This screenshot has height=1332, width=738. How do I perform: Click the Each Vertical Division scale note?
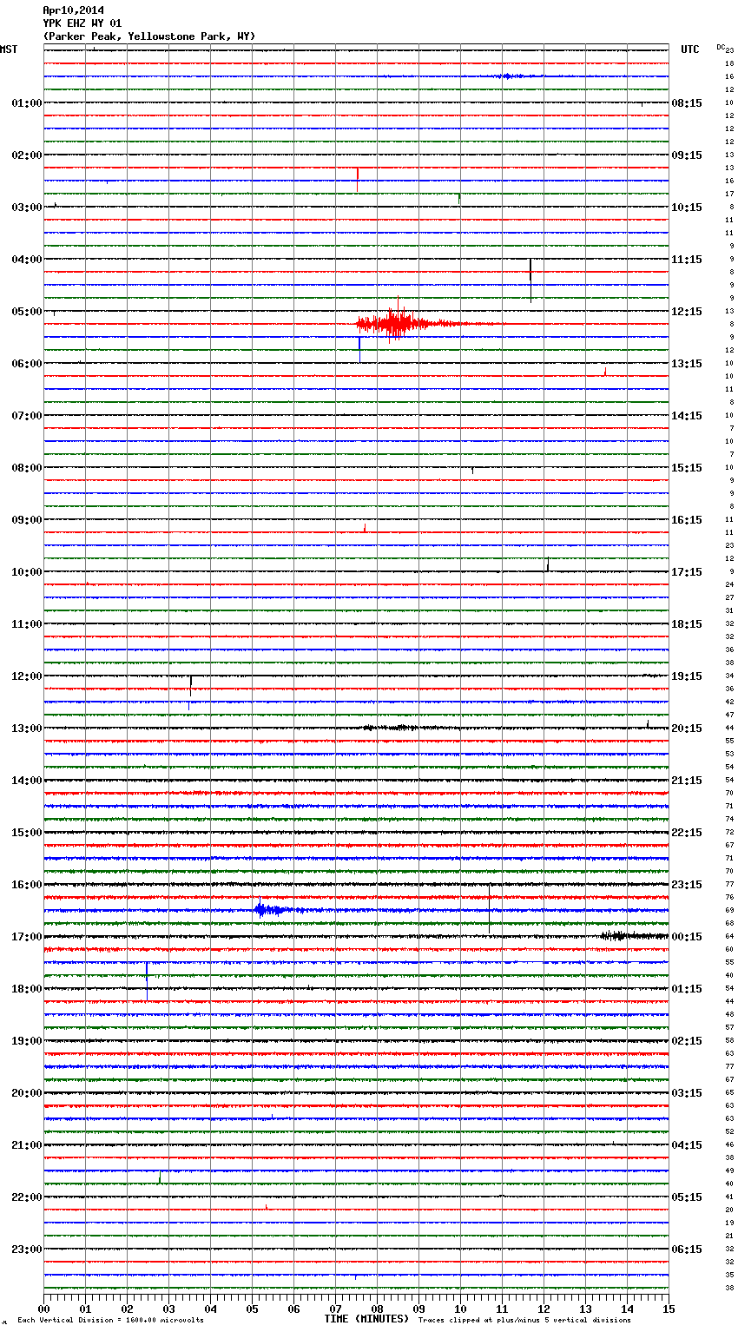click(110, 1320)
